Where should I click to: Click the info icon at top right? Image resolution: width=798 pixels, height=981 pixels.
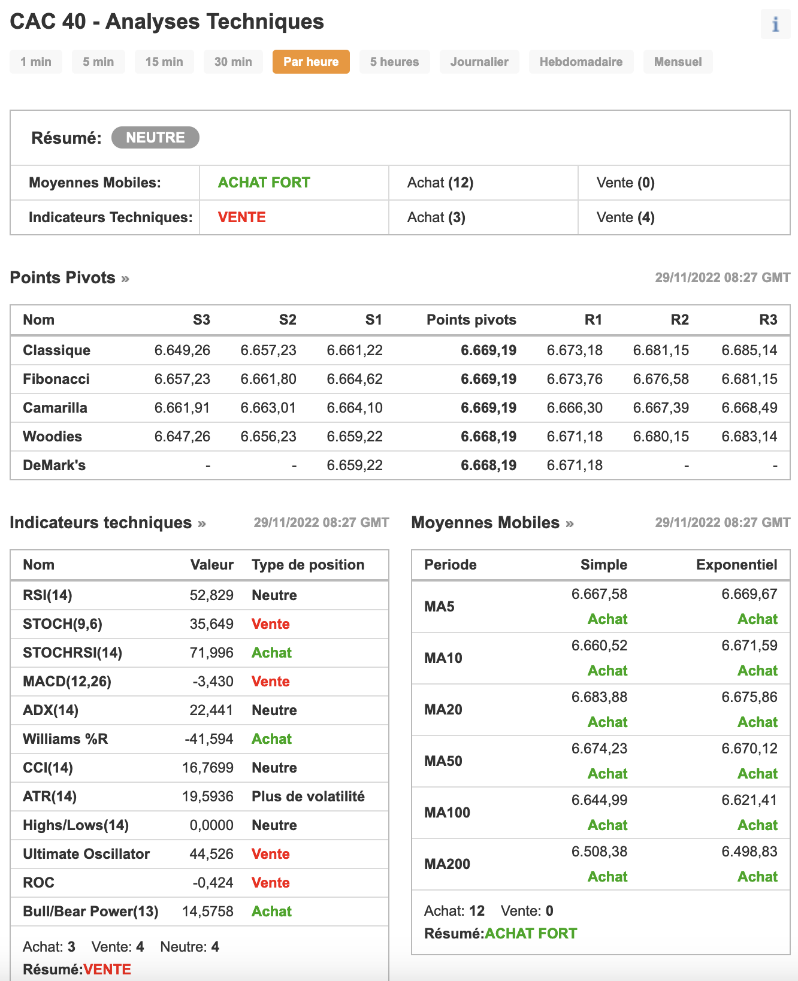[775, 24]
